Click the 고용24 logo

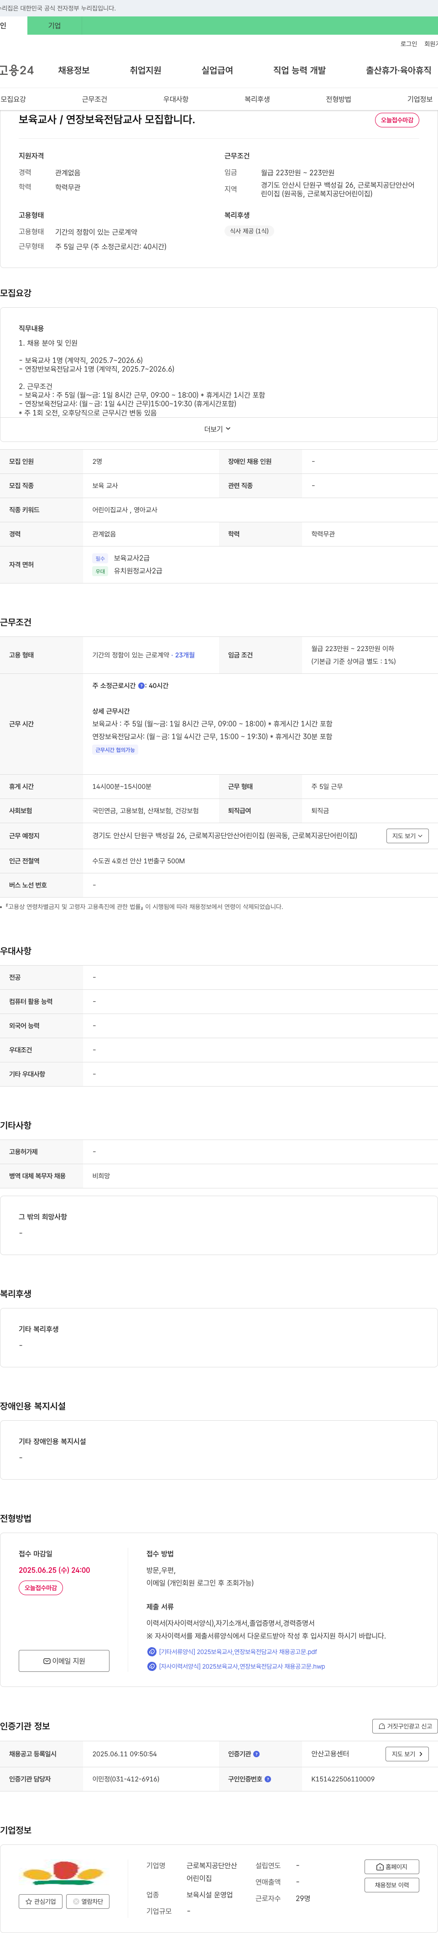click(16, 71)
